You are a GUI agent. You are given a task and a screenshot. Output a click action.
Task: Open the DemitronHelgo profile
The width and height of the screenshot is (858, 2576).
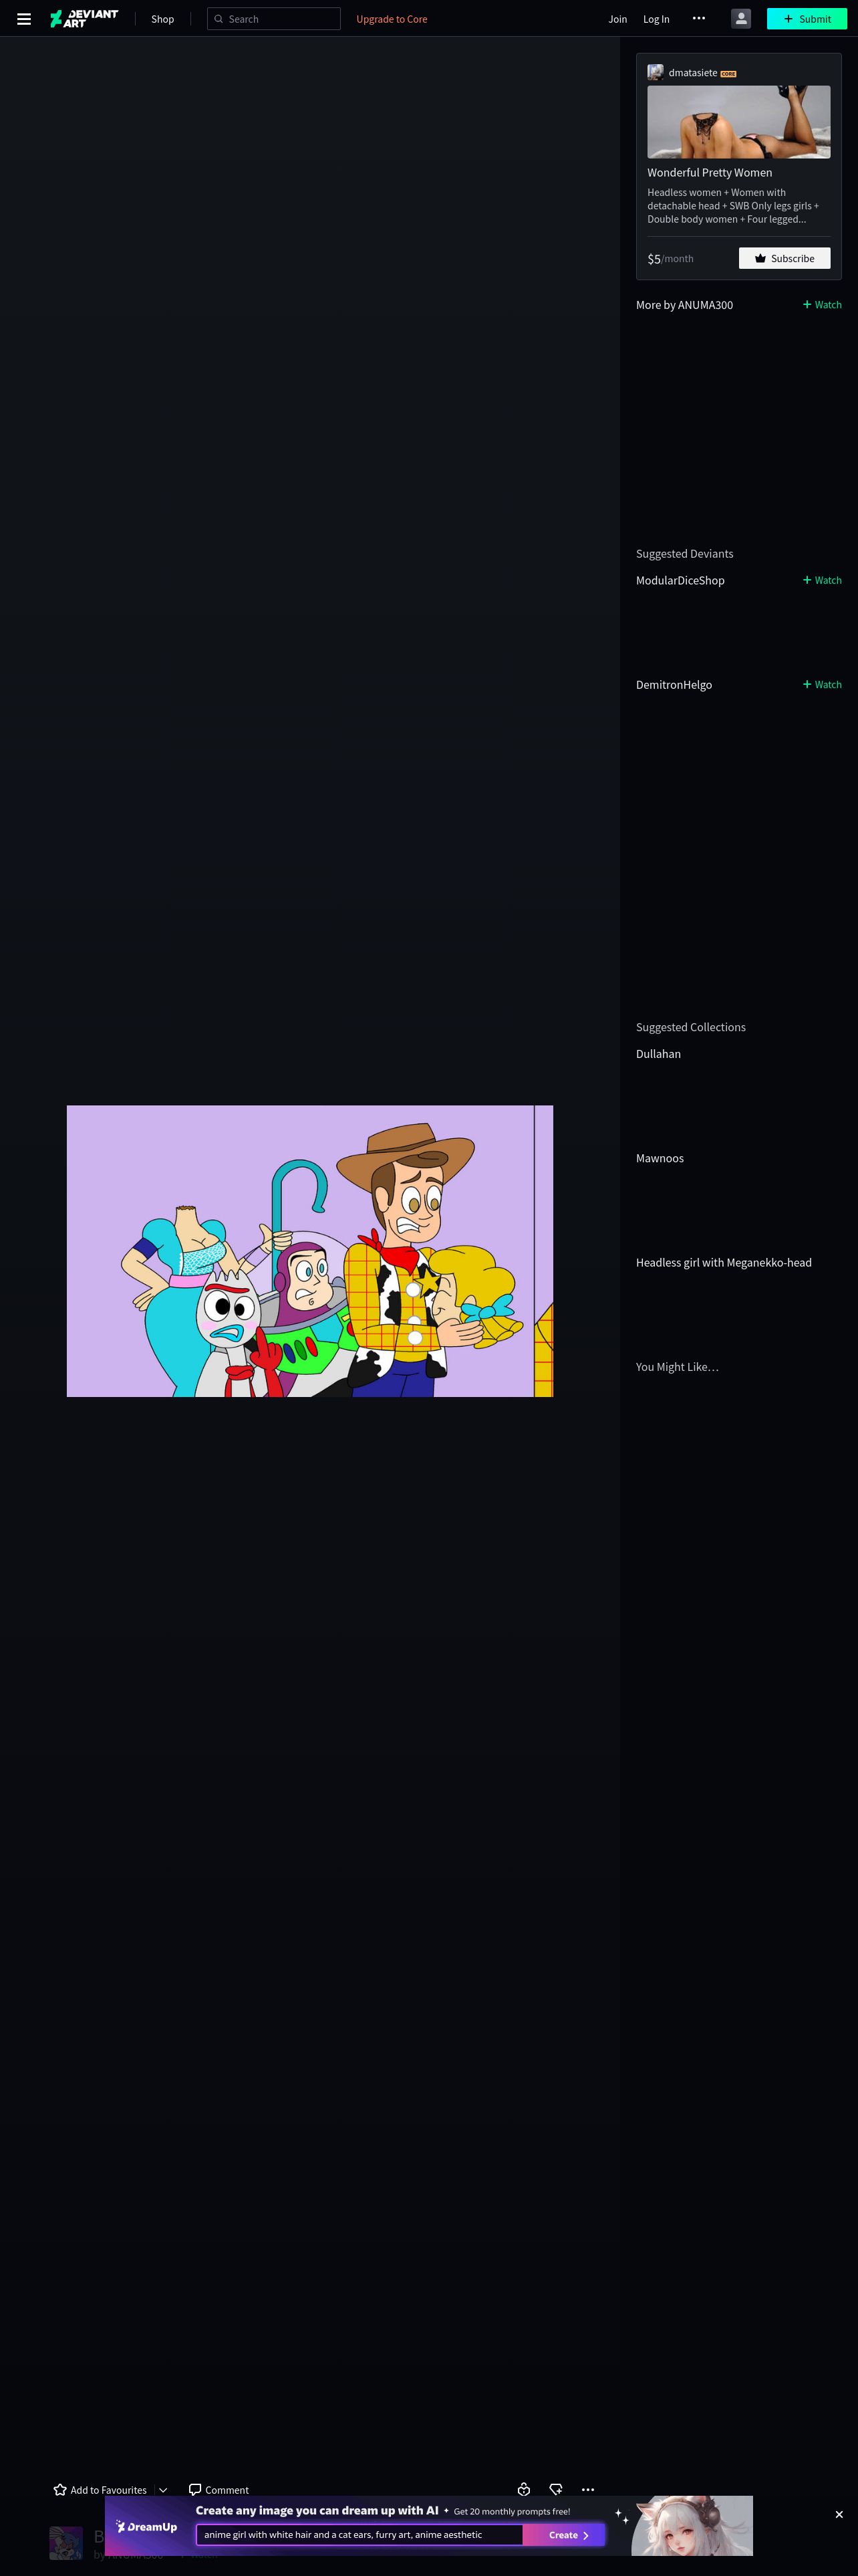pyautogui.click(x=674, y=685)
